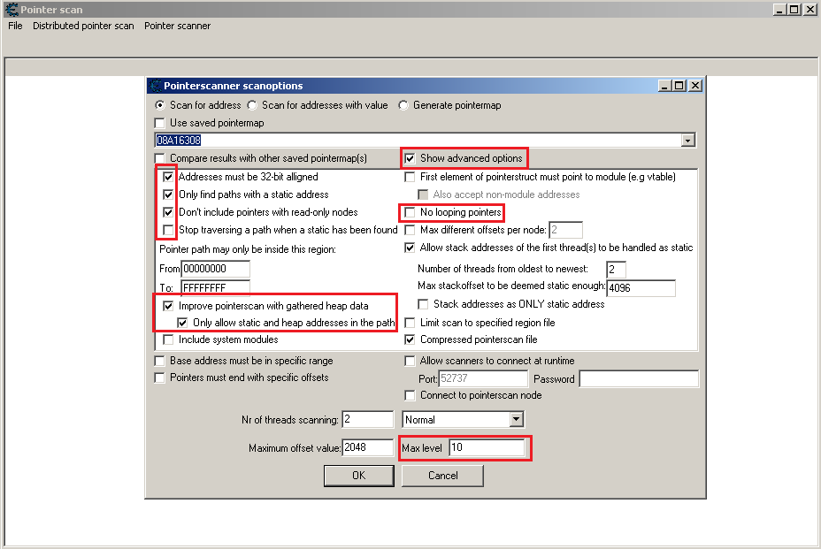The image size is (821, 549).
Task: Enable Allow scanners to connect at runtime
Action: pos(410,361)
